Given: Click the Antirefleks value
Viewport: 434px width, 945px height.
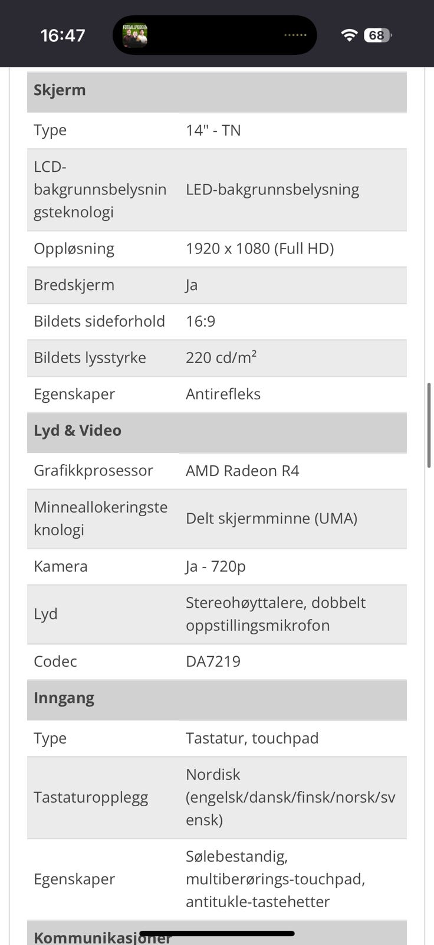Looking at the screenshot, I should click(223, 395).
